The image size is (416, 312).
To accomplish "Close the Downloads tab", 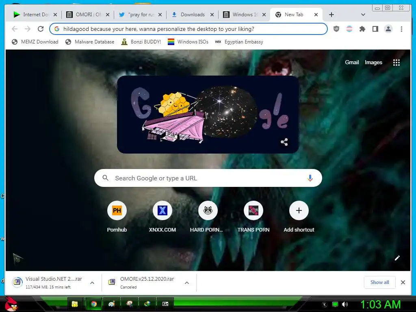I will pos(212,15).
